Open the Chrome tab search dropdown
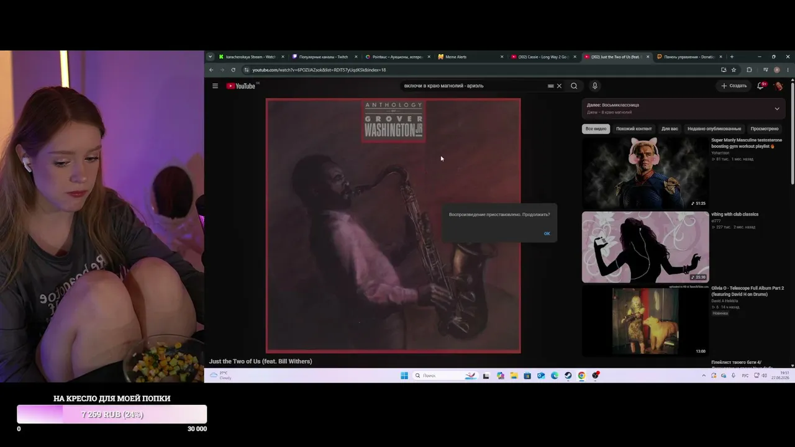Viewport: 795px width, 447px height. (210, 56)
